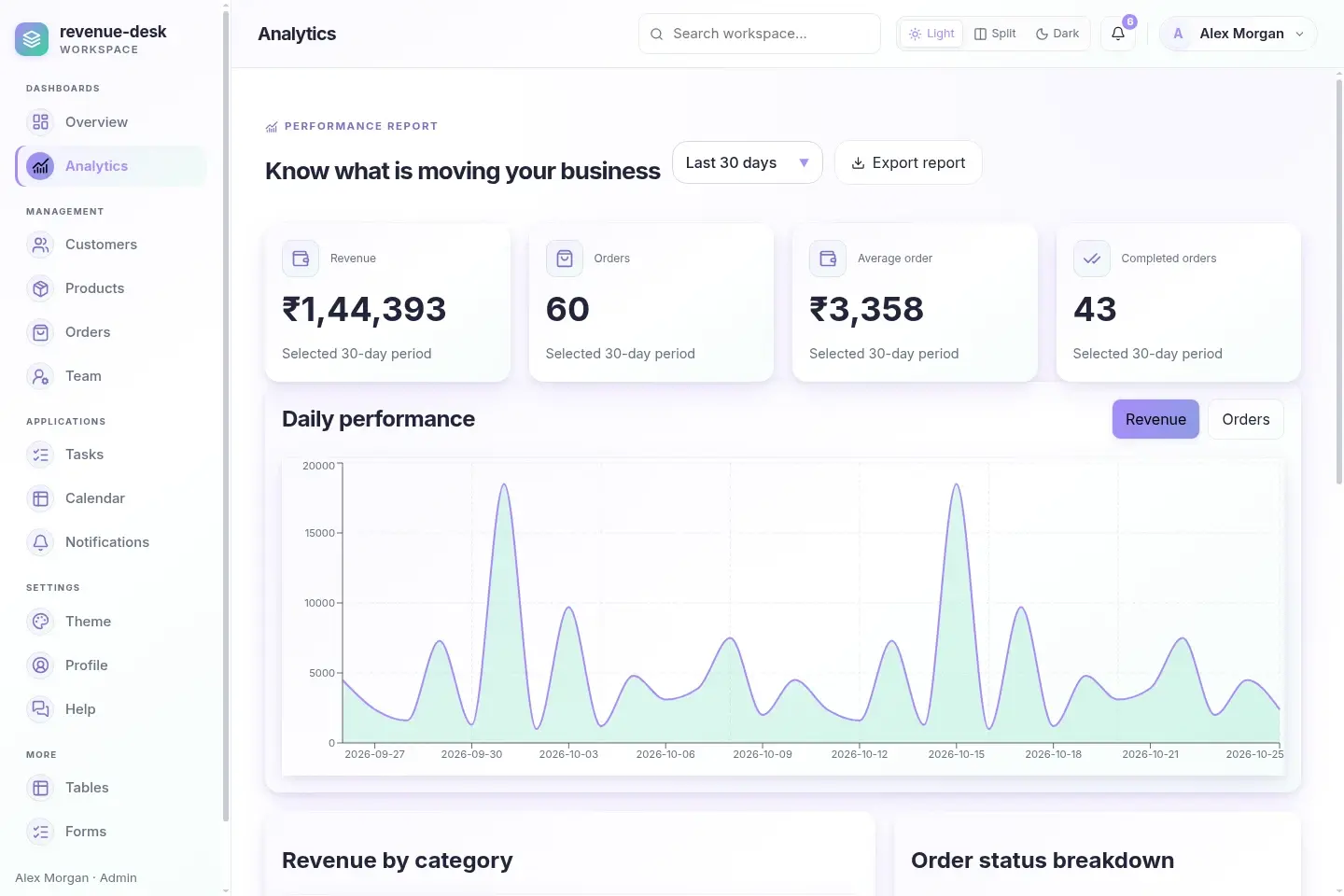Go to Profile settings
The height and width of the screenshot is (896, 1344).
(112, 665)
